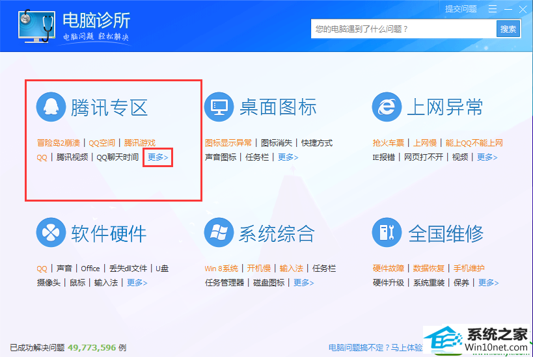Open the 鼠标 link
The height and width of the screenshot is (357, 533).
click(x=77, y=283)
